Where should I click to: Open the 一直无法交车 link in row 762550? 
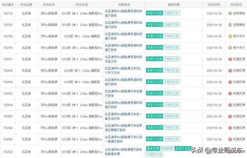click(x=123, y=116)
